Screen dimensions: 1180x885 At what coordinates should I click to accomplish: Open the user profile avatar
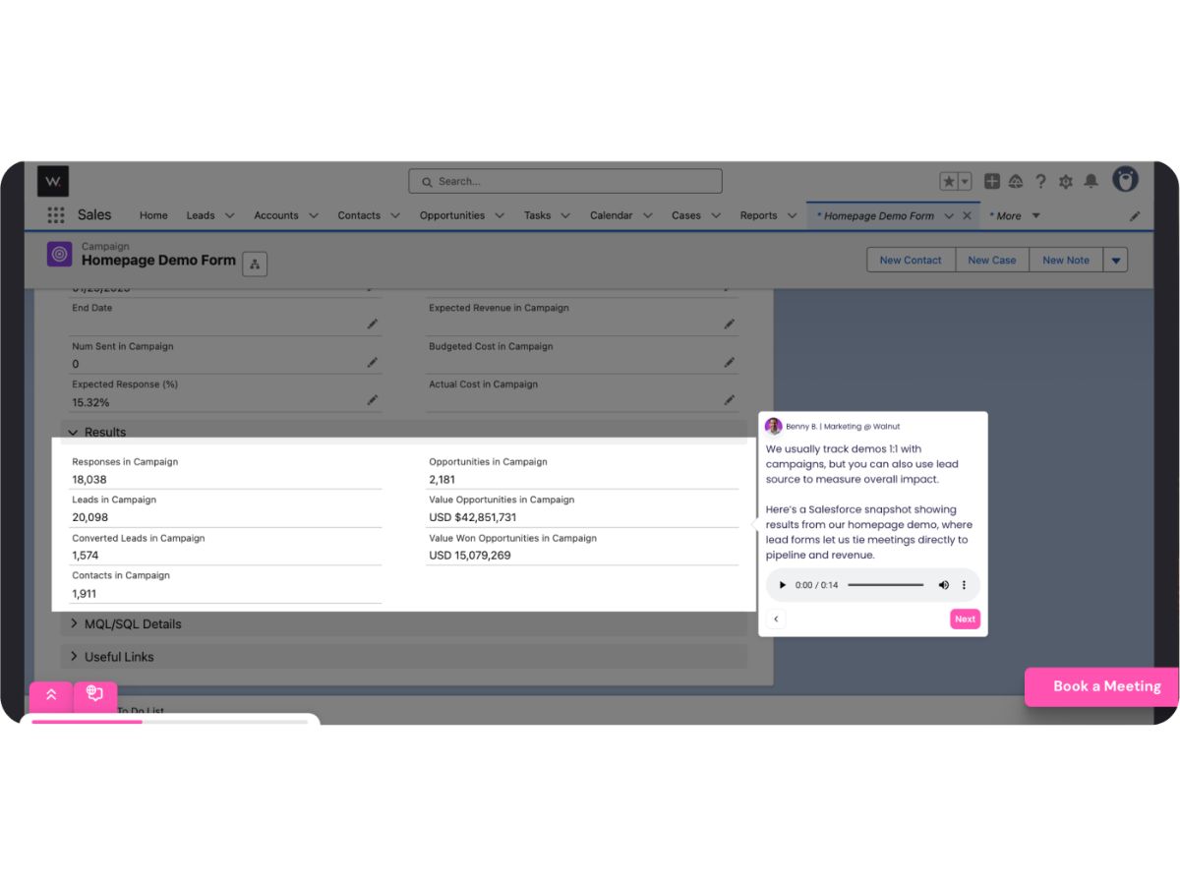click(1125, 179)
